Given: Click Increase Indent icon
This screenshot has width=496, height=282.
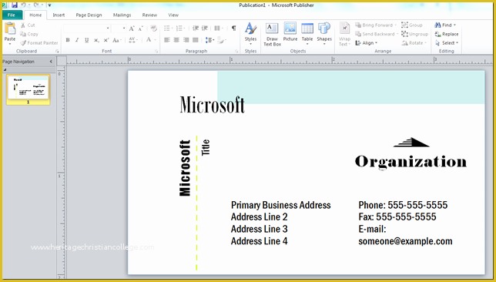Looking at the screenshot, I should [x=205, y=29].
